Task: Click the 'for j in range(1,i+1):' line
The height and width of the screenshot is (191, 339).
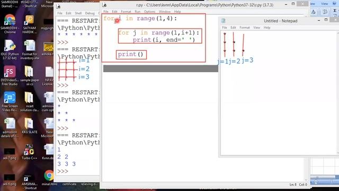Action: pos(159,33)
